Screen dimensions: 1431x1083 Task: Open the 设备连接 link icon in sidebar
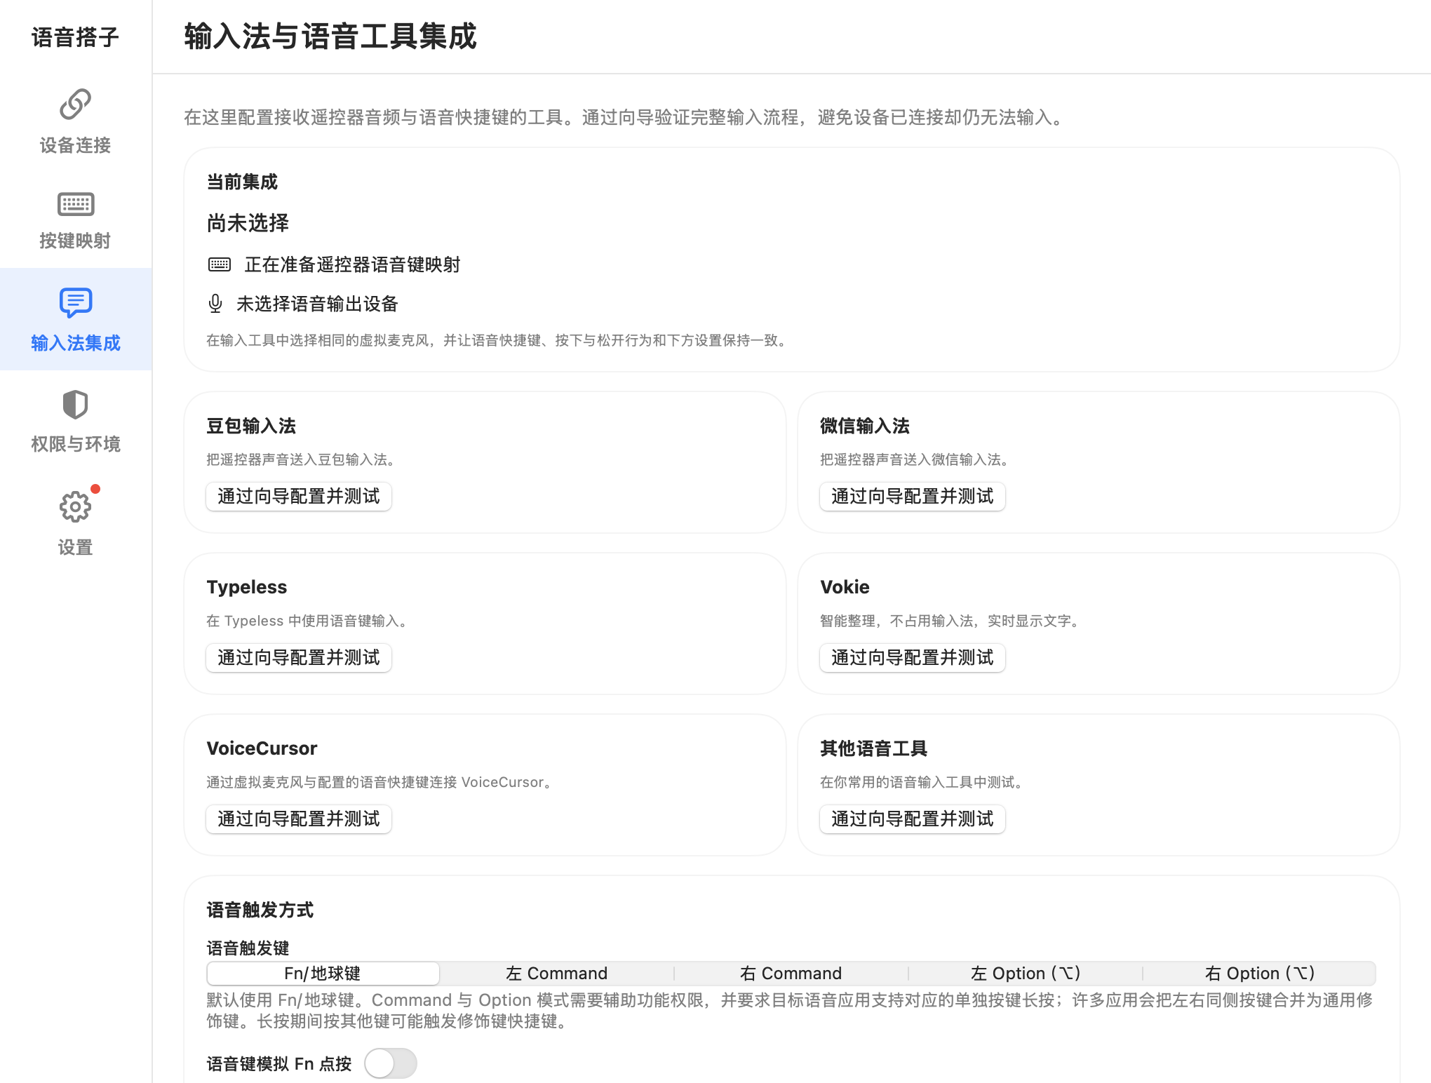tap(75, 105)
